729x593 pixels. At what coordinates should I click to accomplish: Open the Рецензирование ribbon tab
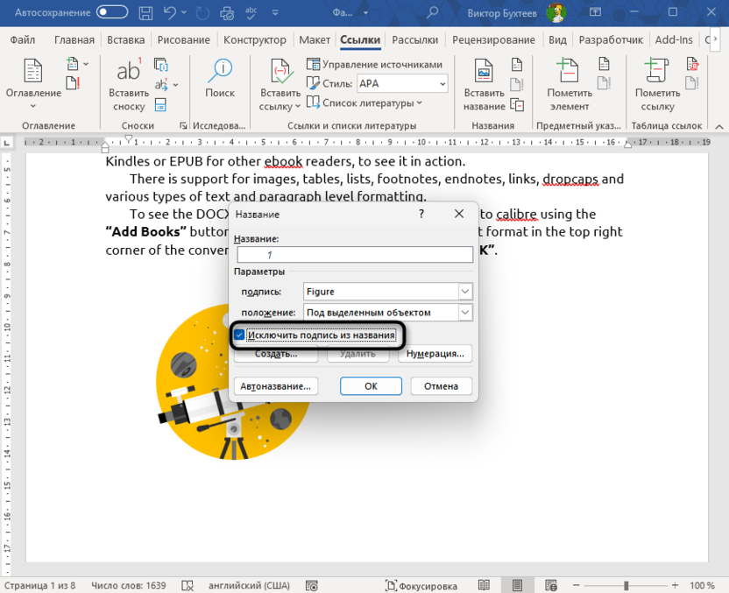point(494,40)
